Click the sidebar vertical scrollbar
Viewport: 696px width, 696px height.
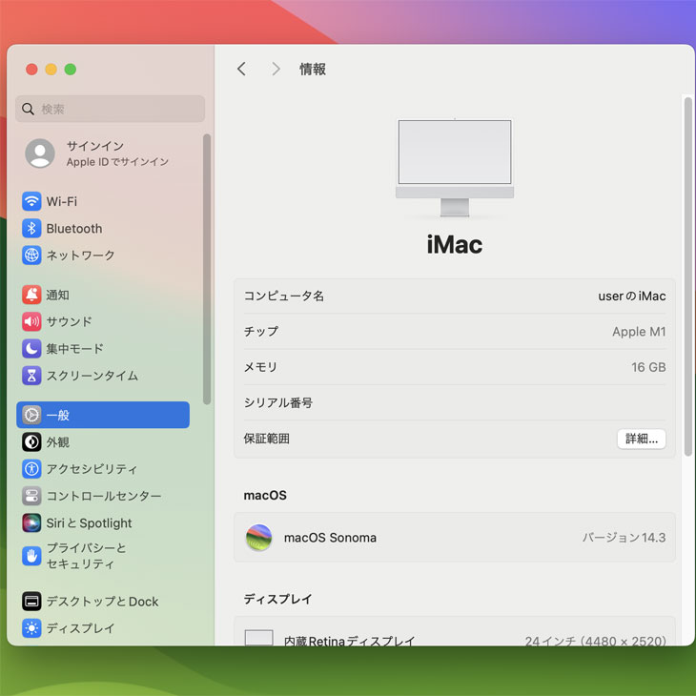tap(206, 269)
